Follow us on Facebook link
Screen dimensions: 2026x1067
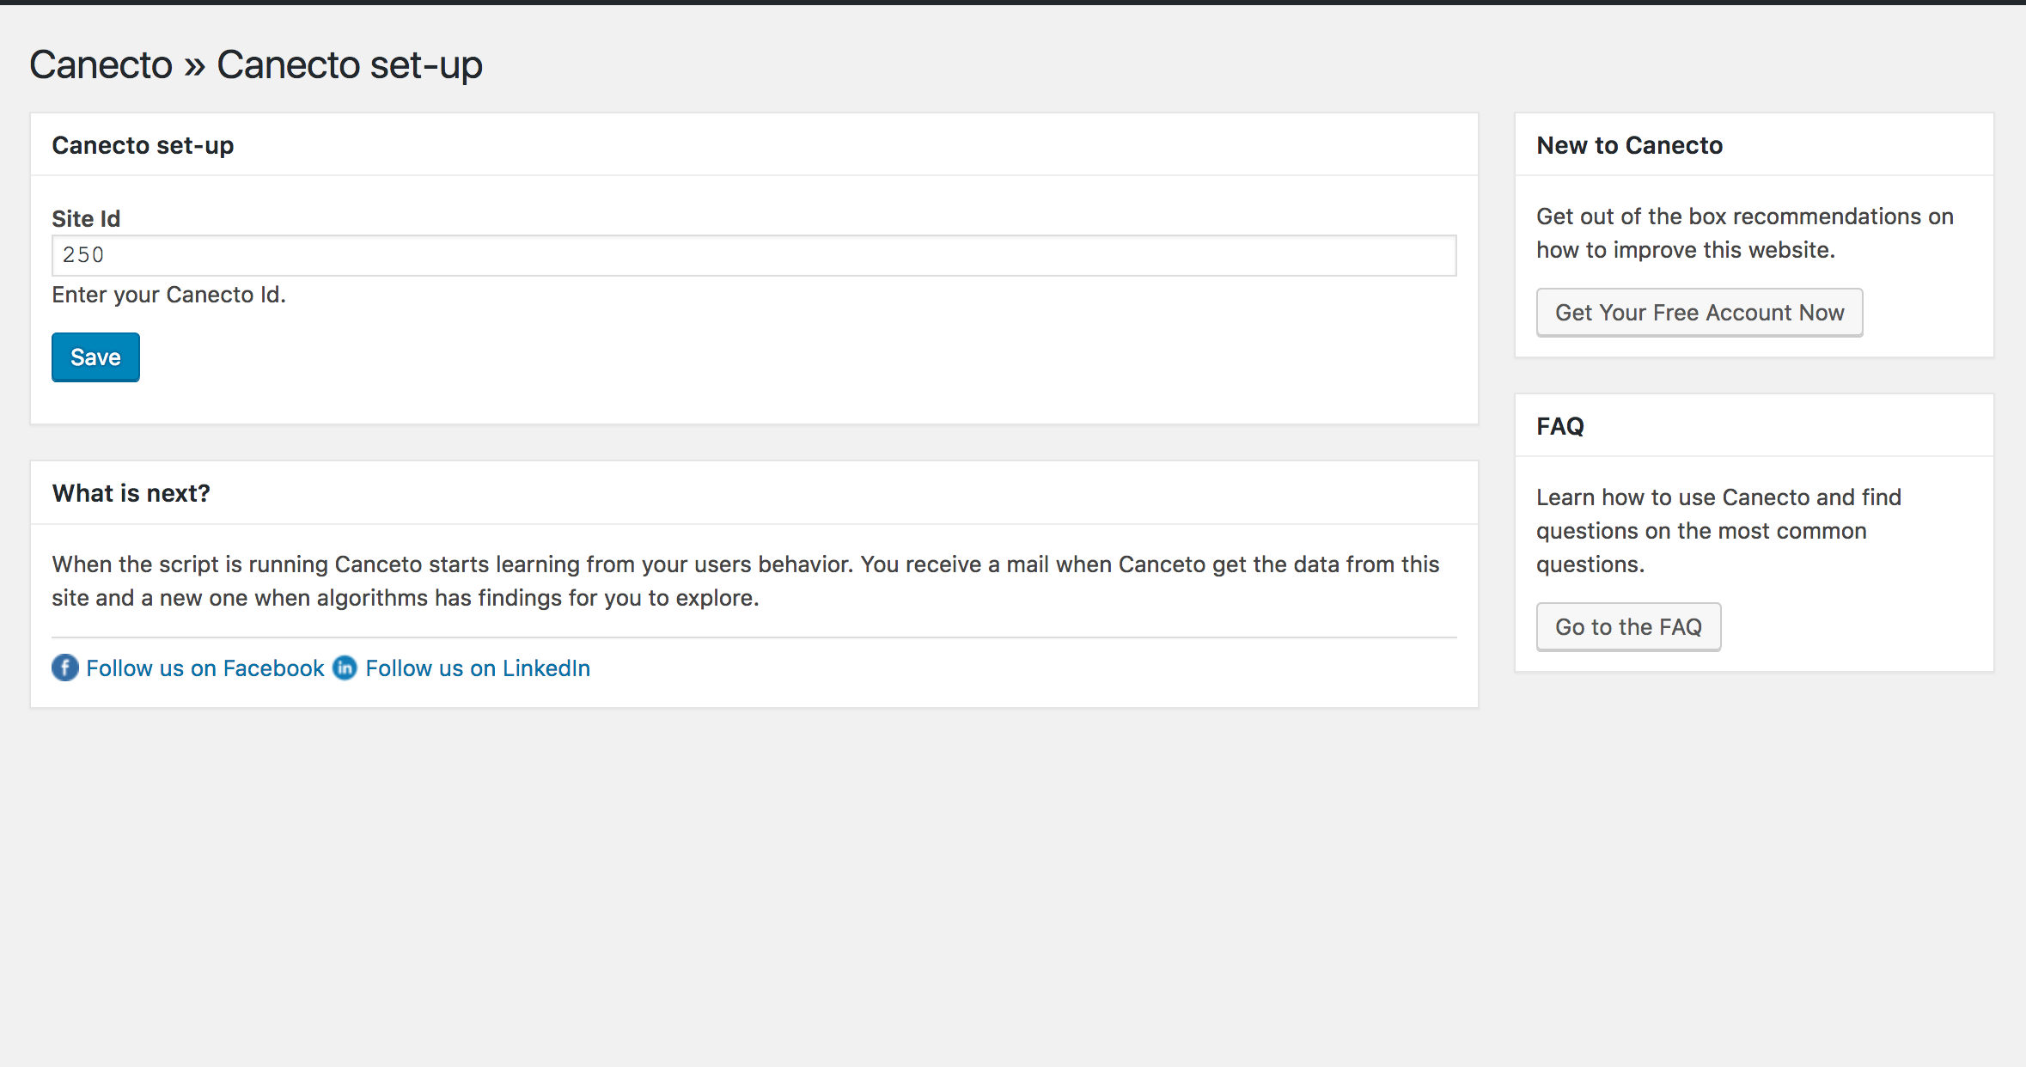[205, 668]
